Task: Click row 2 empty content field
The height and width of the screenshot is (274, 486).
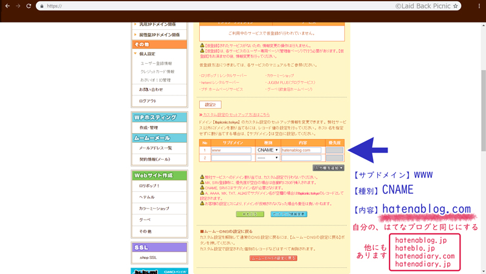Action: coord(301,158)
